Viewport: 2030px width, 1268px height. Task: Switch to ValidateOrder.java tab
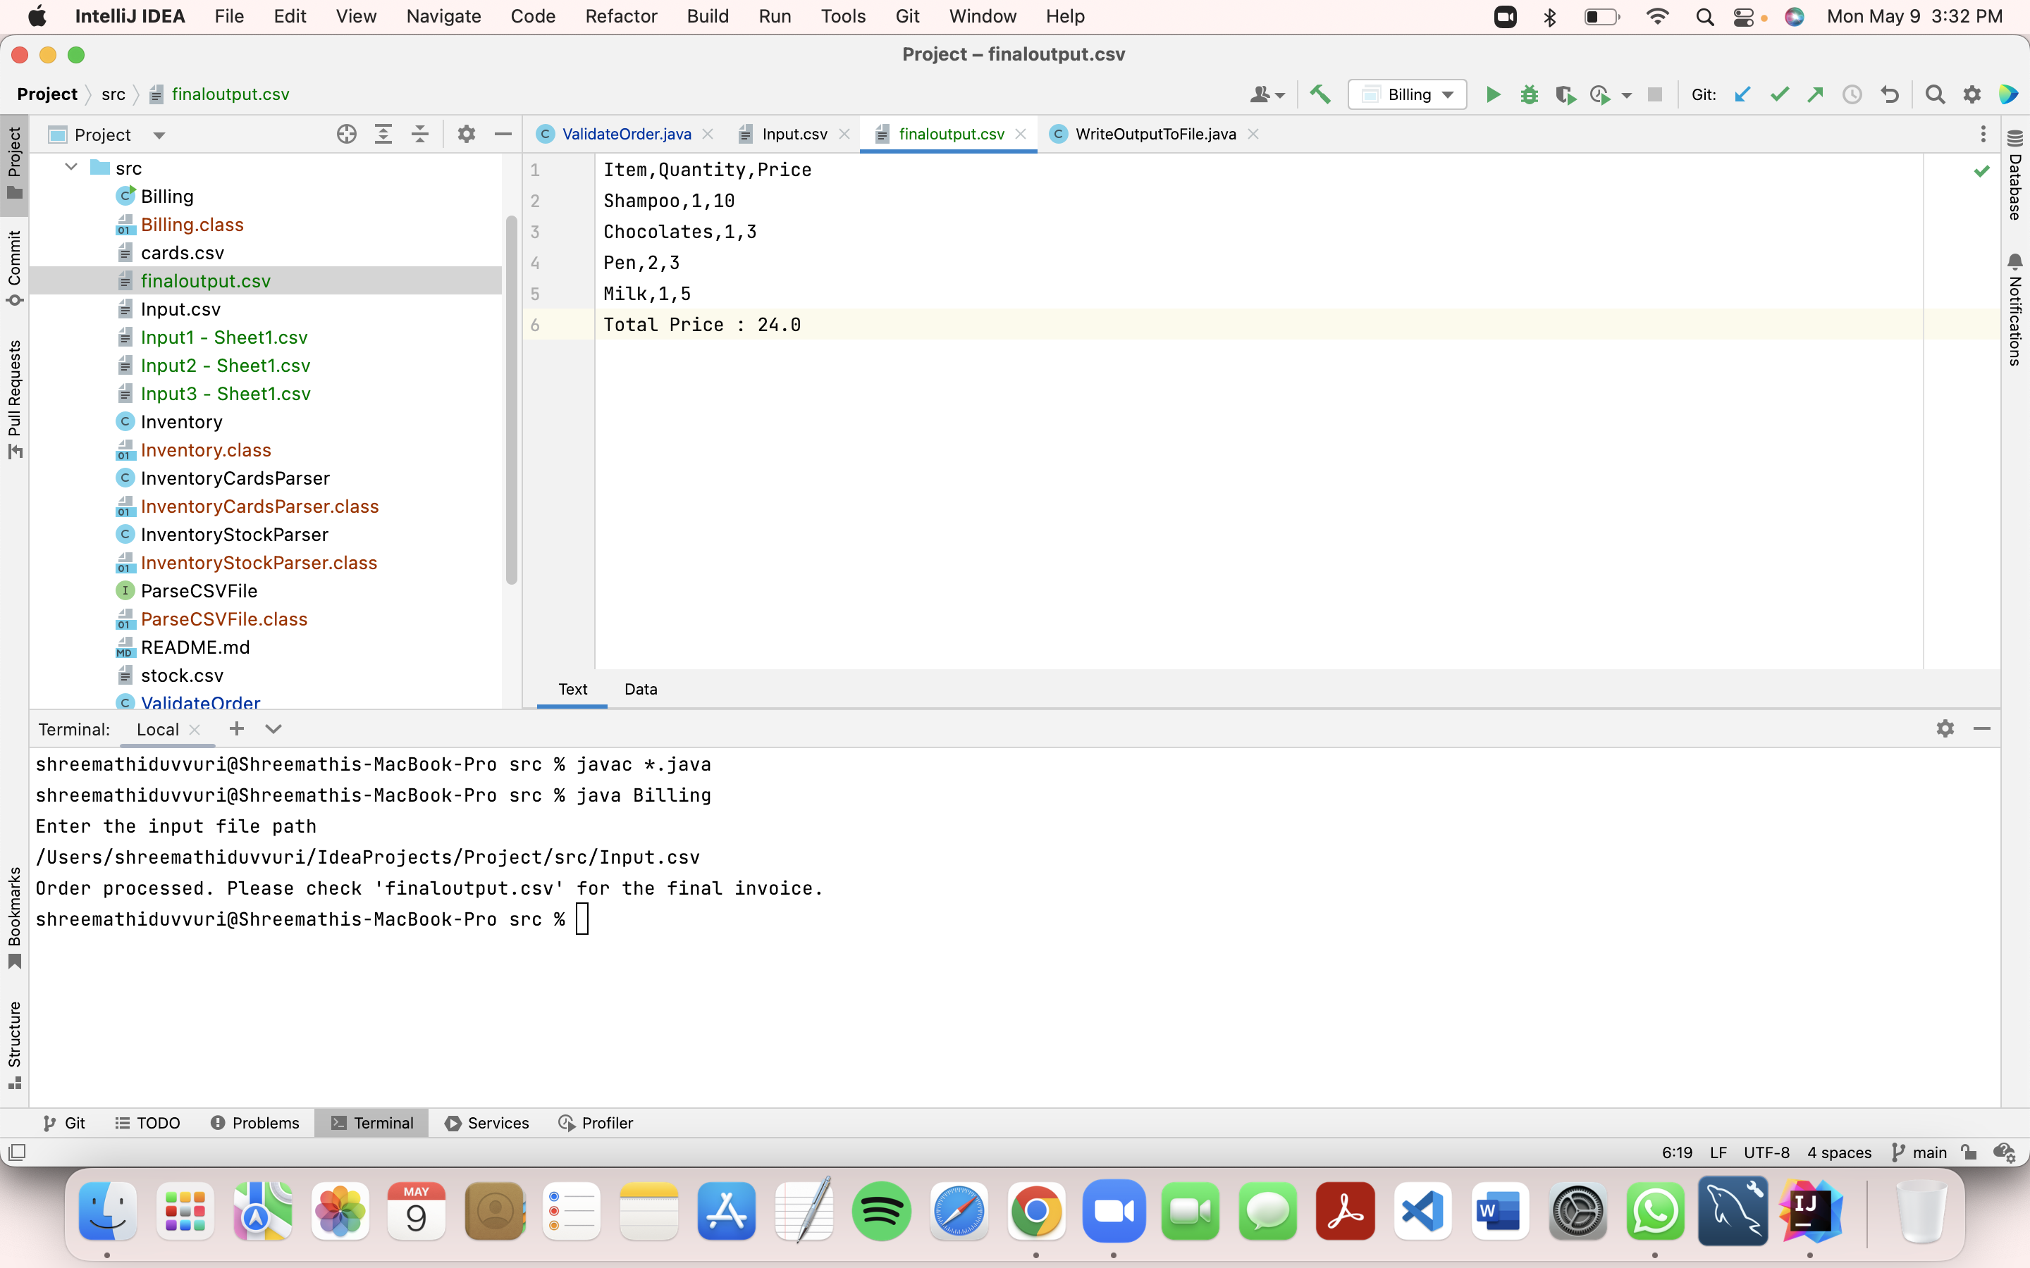coord(626,134)
